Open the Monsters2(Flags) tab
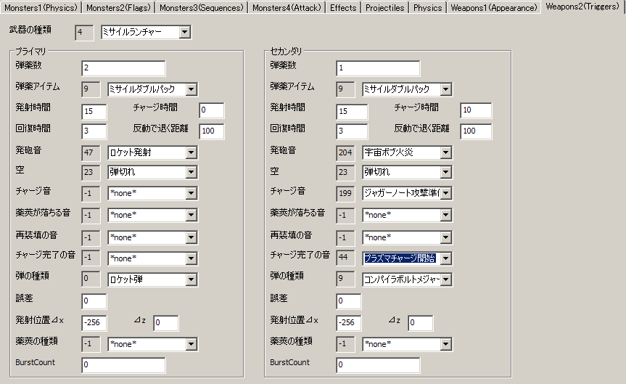626x384 pixels. point(118,7)
